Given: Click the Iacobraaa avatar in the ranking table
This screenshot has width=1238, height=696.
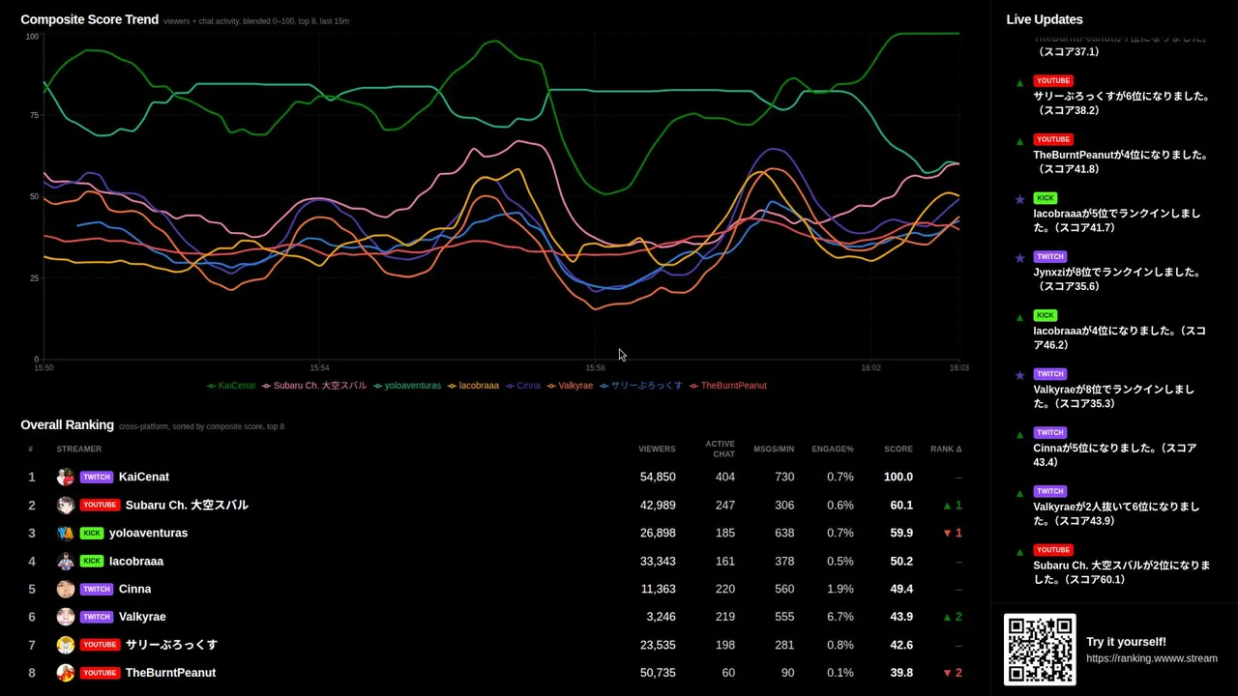Looking at the screenshot, I should [66, 561].
